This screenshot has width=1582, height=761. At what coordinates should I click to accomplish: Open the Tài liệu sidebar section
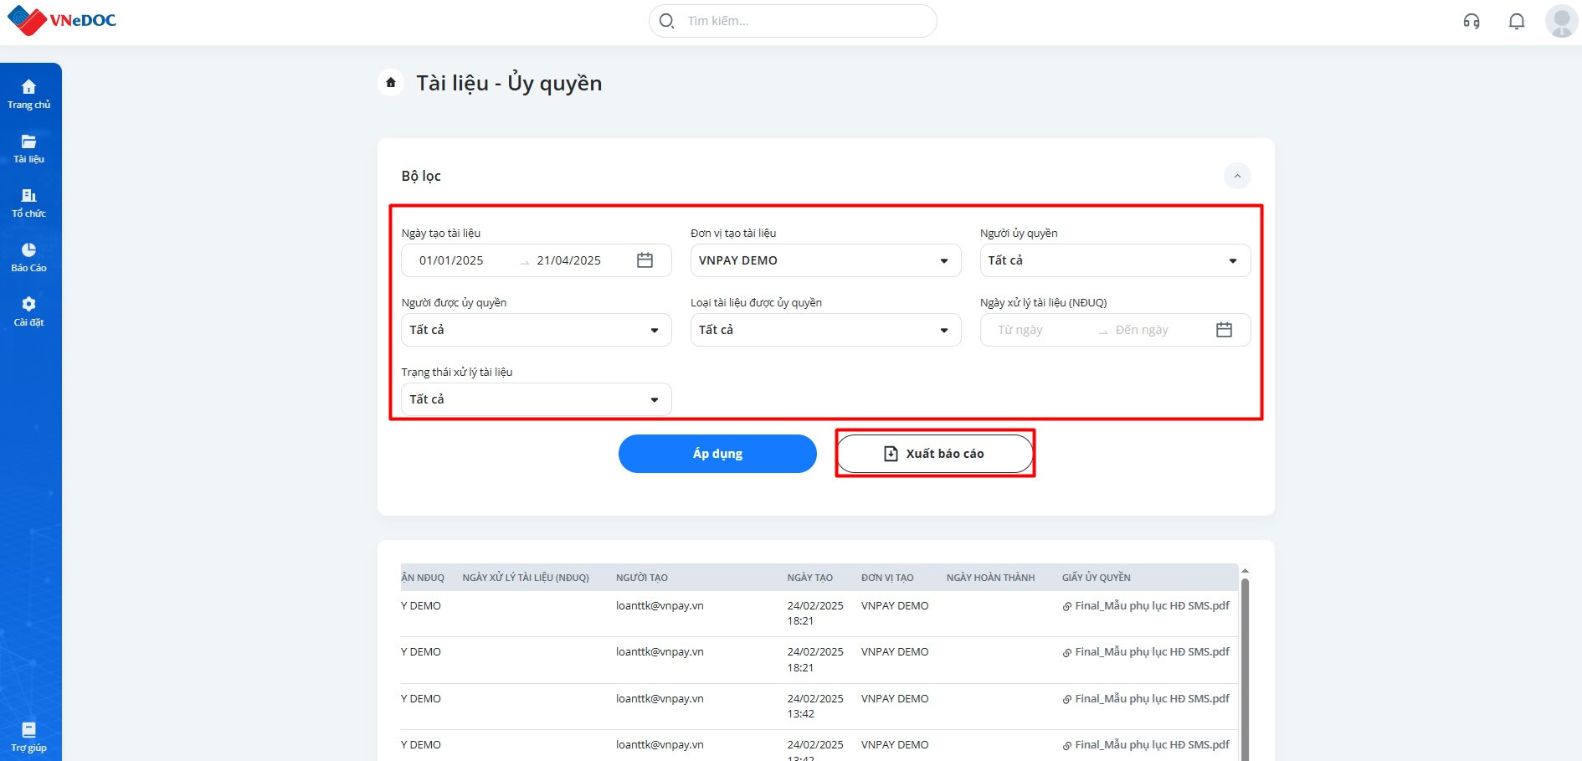pyautogui.click(x=29, y=148)
